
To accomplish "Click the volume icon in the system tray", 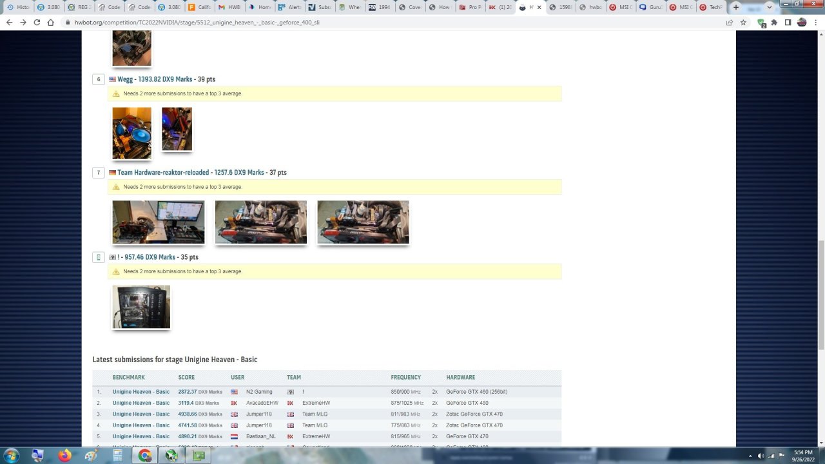I will tap(761, 456).
